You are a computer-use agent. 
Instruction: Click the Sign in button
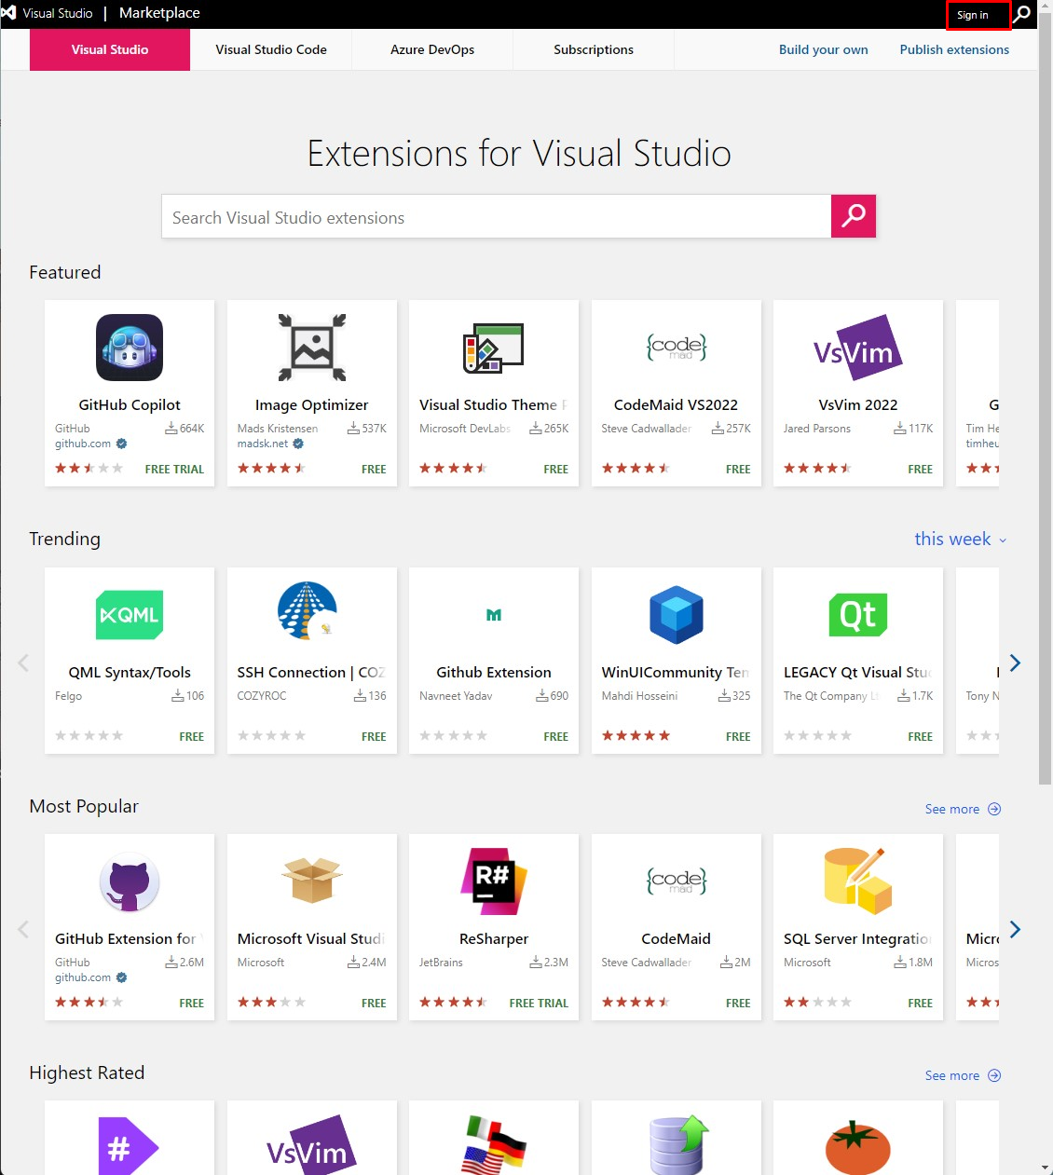click(x=973, y=15)
